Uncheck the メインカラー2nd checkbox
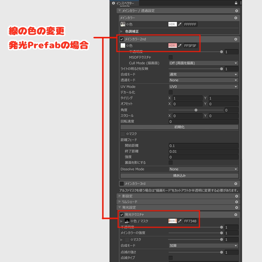The width and height of the screenshot is (262, 262). point(121,39)
